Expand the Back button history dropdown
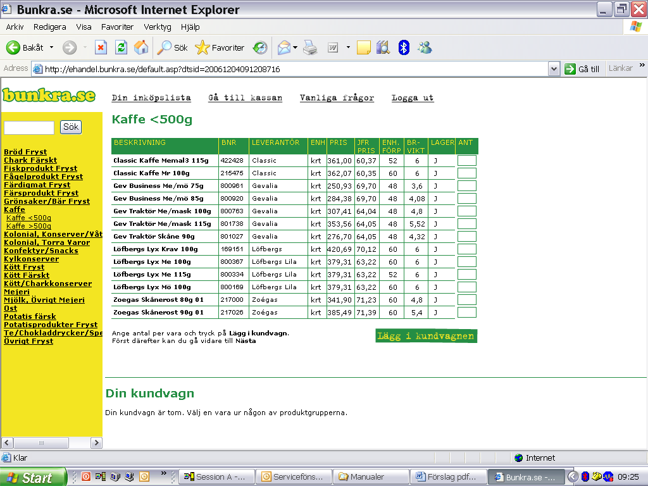 pos(52,47)
